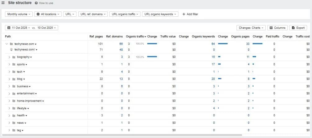
Task: Open the Monthly volume dropdown
Action: [19, 14]
